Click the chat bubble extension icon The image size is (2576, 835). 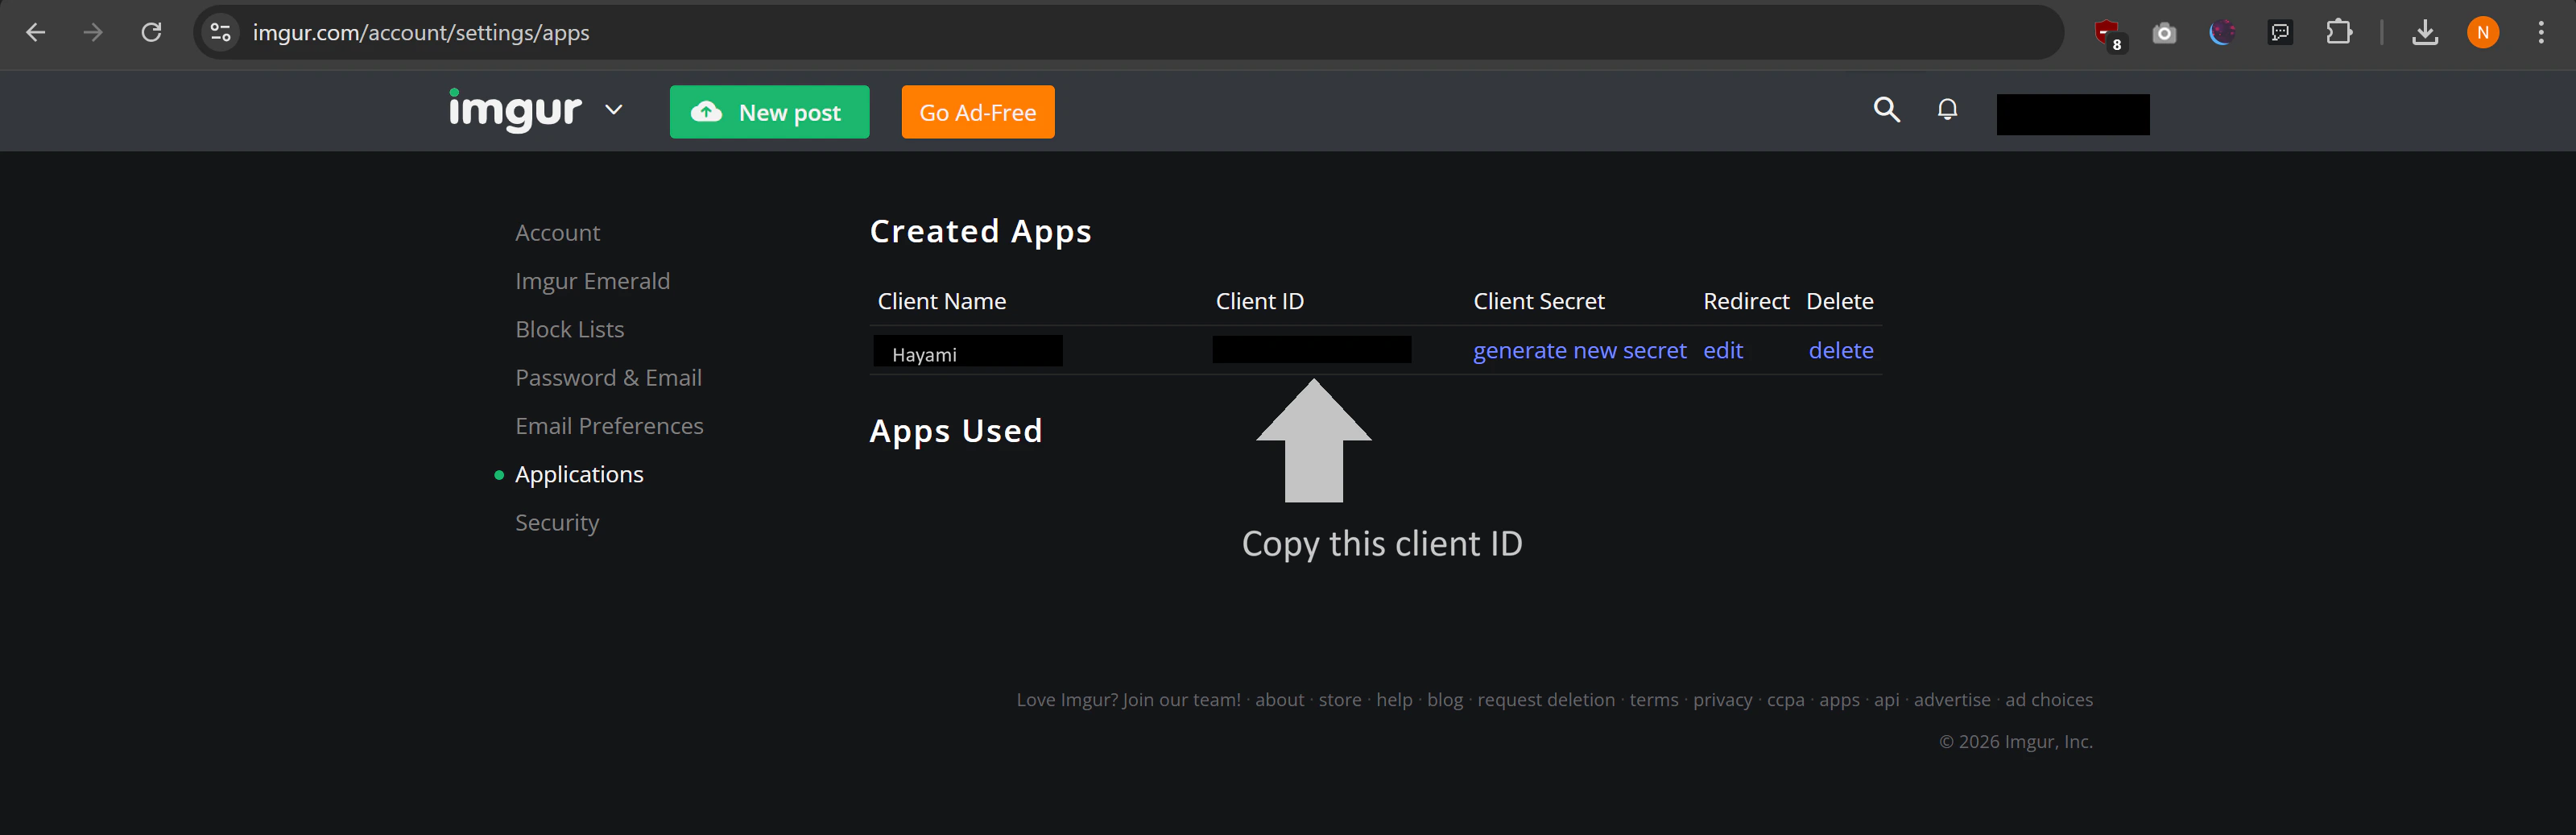pyautogui.click(x=2280, y=33)
